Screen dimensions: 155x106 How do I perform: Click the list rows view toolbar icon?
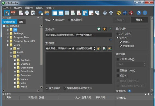point(67,13)
